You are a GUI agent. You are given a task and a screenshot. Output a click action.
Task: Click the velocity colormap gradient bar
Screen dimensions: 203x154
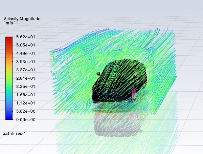point(9,78)
